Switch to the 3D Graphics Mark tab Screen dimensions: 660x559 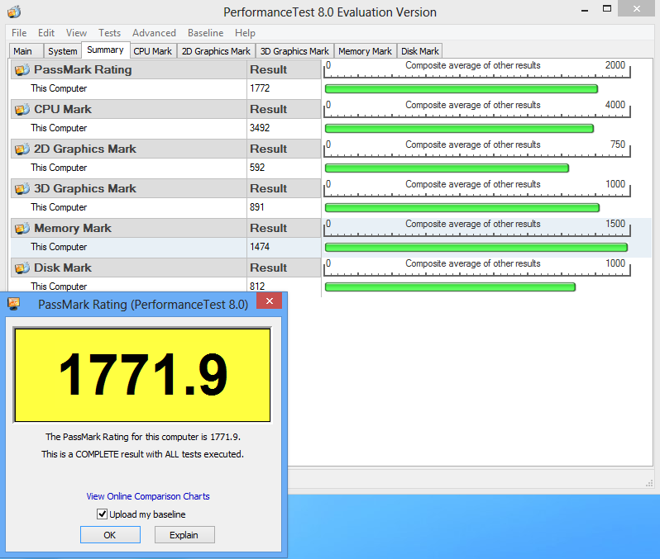click(294, 51)
